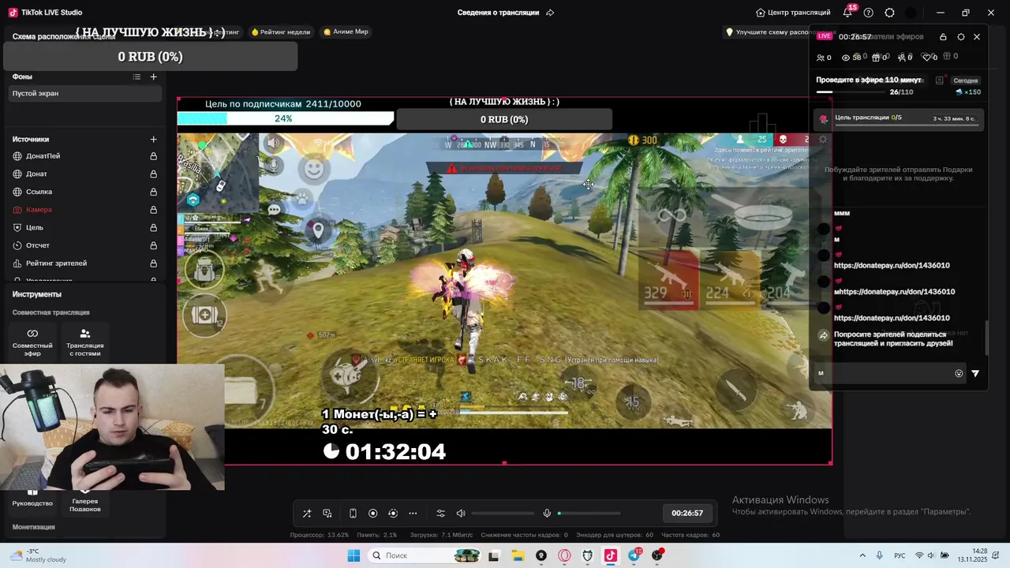Open the audio mixer settings icon
This screenshot has width=1010, height=568.
click(x=441, y=514)
